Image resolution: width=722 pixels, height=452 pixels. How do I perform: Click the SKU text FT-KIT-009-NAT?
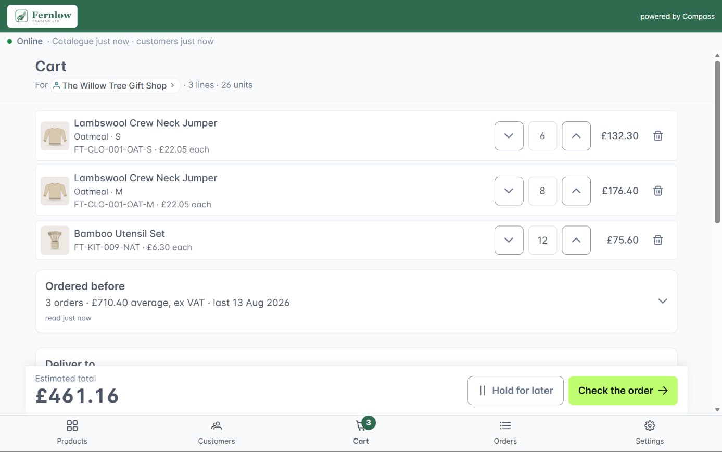107,247
